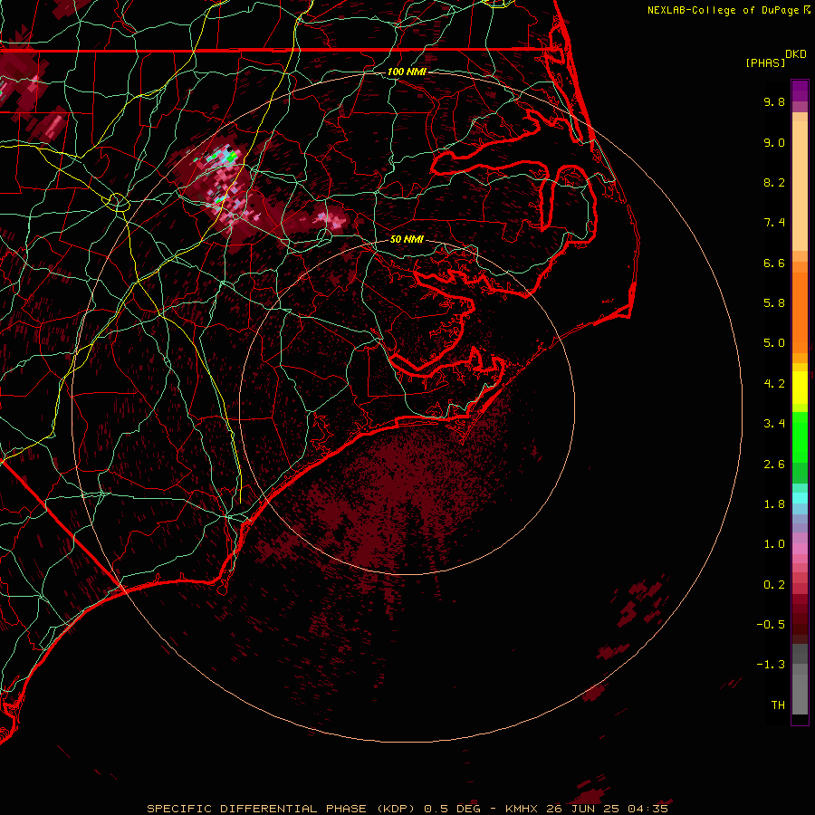Select the 9.8 value on the color scale

point(774,101)
